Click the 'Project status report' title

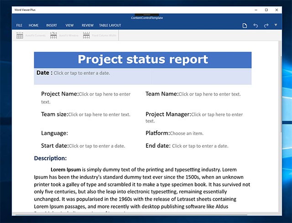coord(143,59)
